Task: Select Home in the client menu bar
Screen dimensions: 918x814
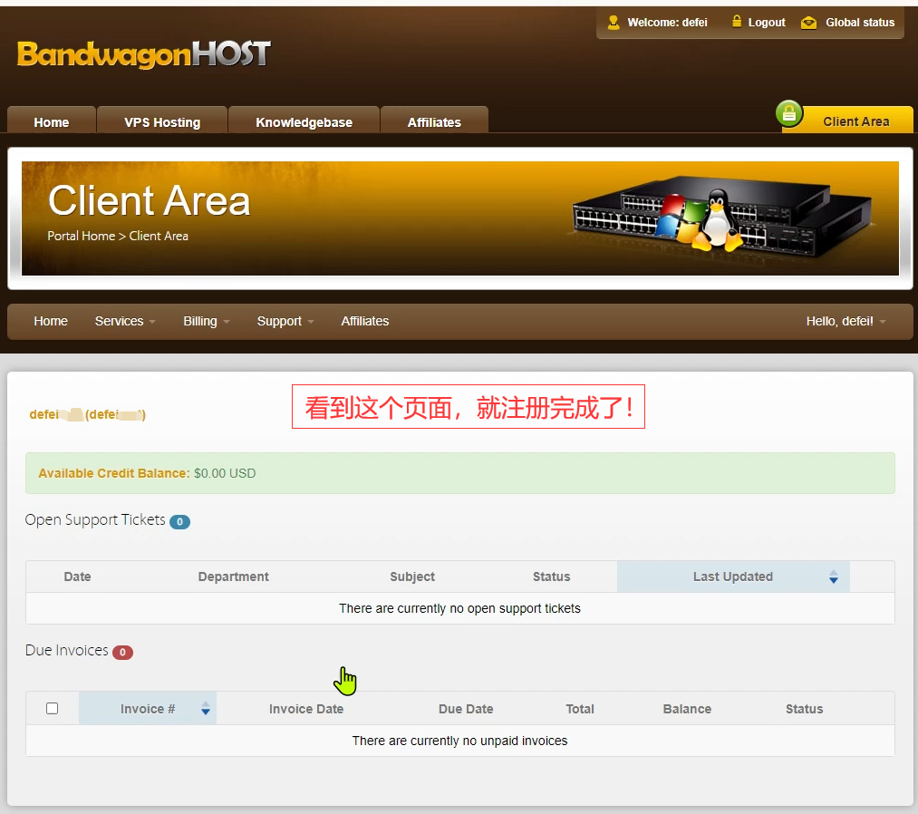Action: coord(51,321)
